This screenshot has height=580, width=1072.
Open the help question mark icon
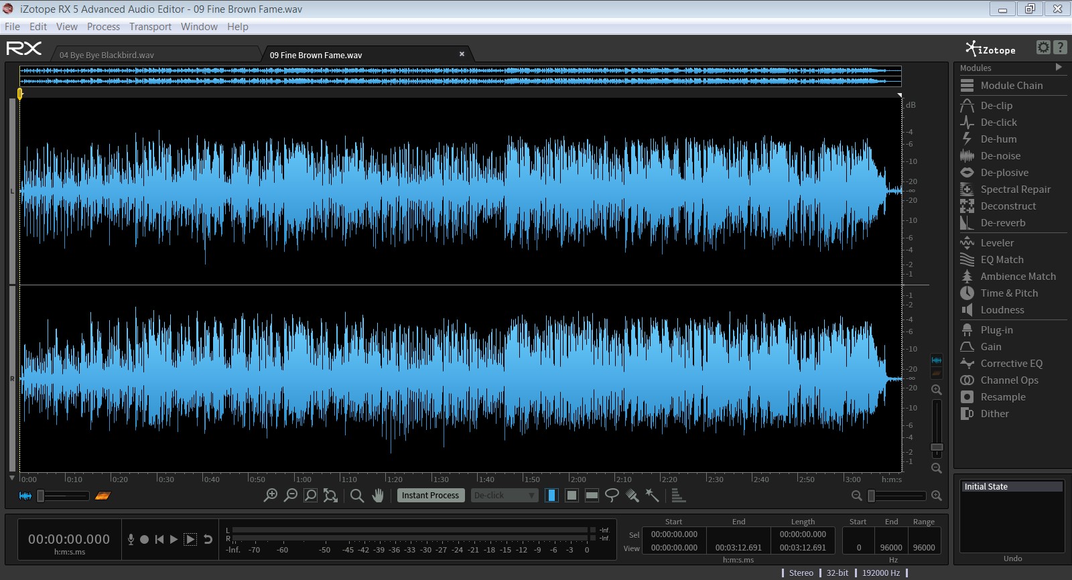(1060, 47)
